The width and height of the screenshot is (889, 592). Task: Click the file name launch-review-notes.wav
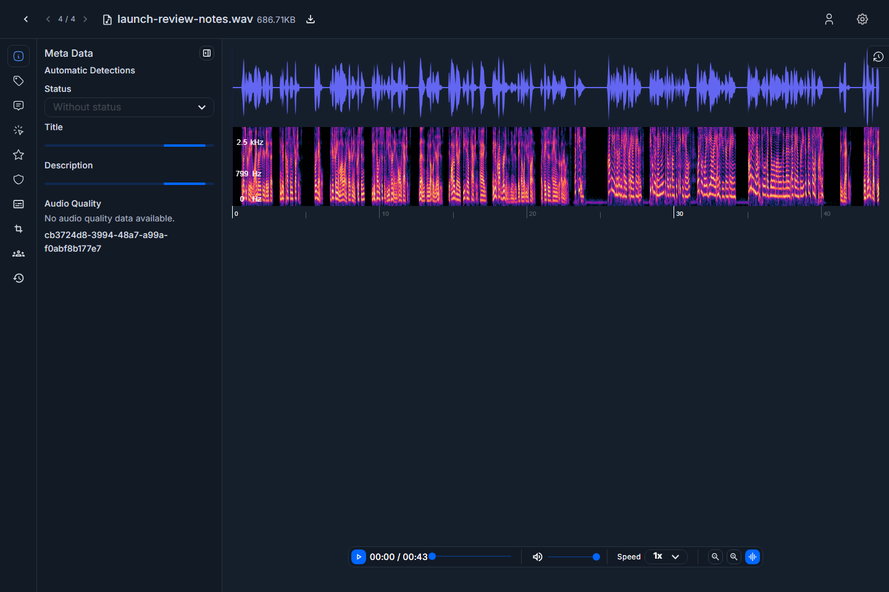185,19
